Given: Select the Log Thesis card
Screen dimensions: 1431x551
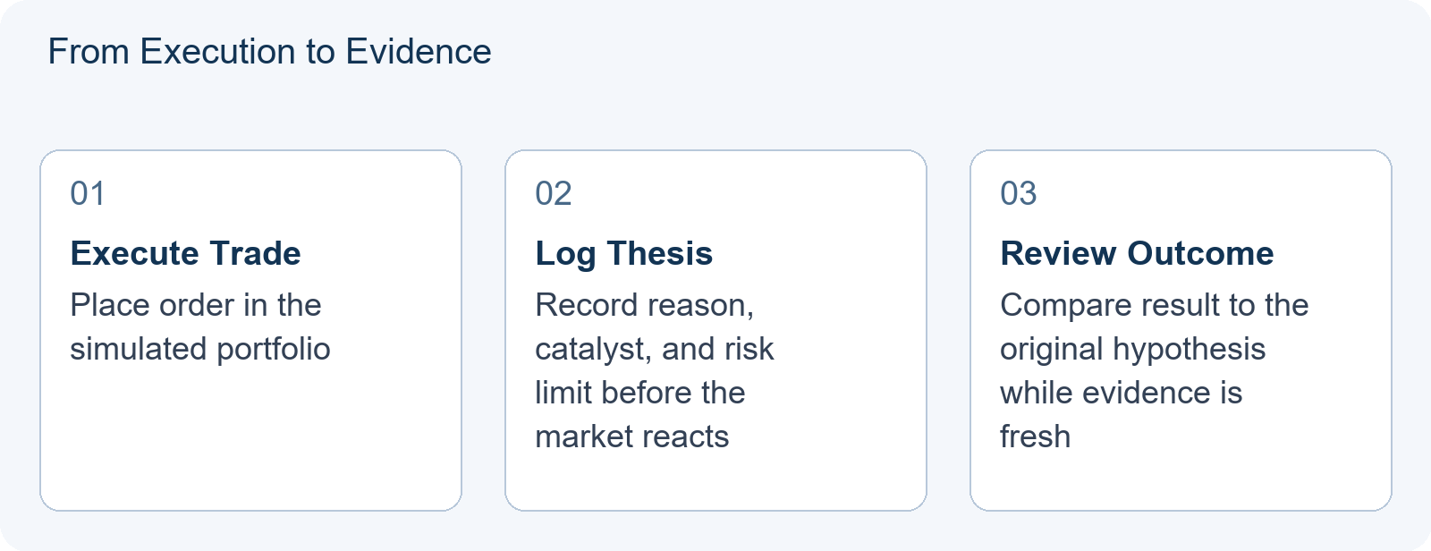Looking at the screenshot, I should coord(715,330).
